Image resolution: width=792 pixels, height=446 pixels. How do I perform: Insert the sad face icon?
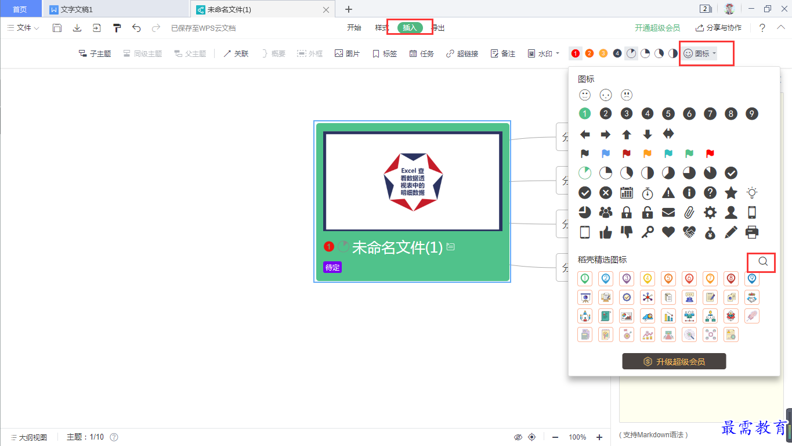coord(627,95)
